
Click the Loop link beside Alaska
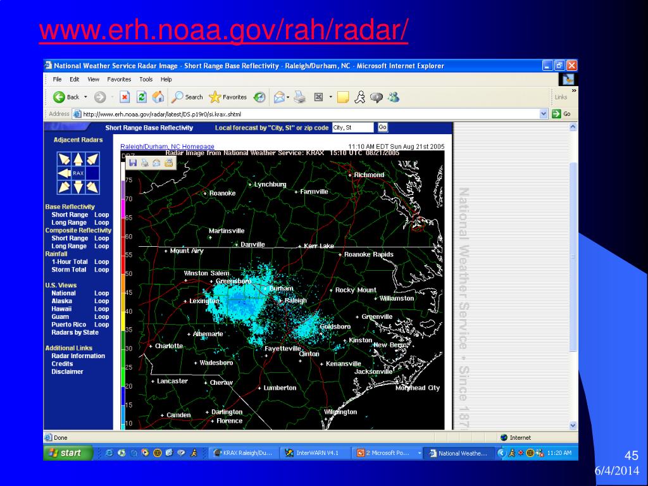tap(102, 301)
